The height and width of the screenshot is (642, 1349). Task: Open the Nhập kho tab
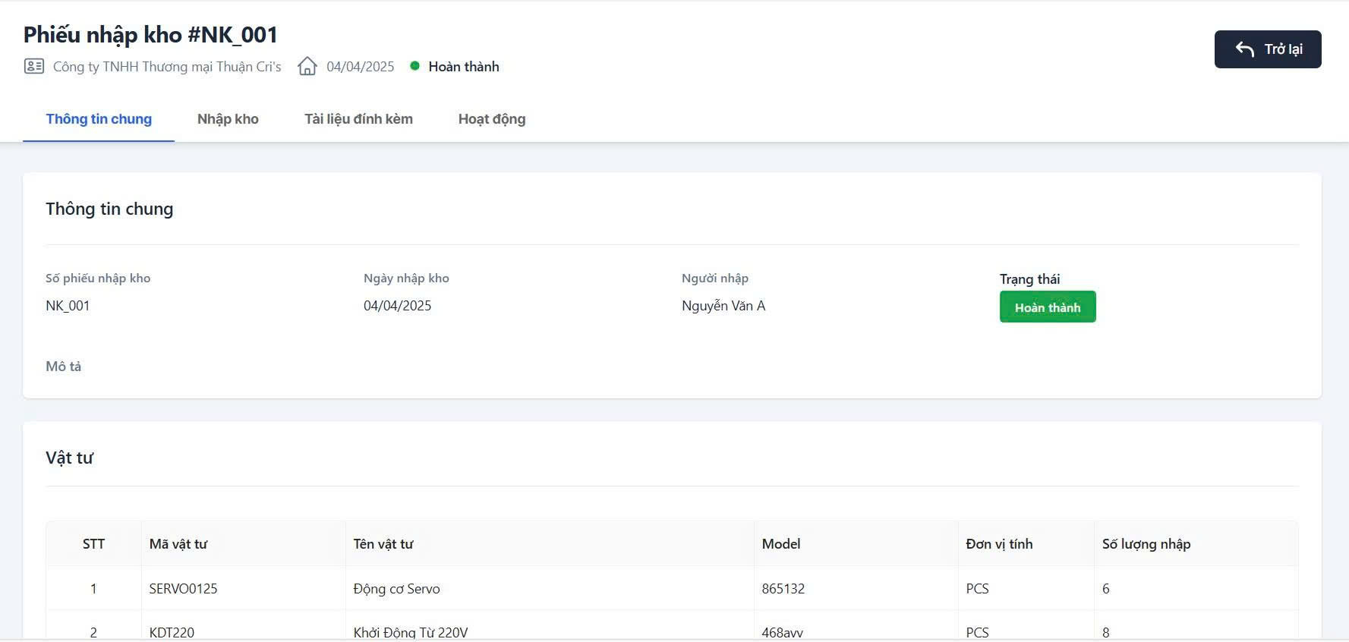tap(228, 119)
